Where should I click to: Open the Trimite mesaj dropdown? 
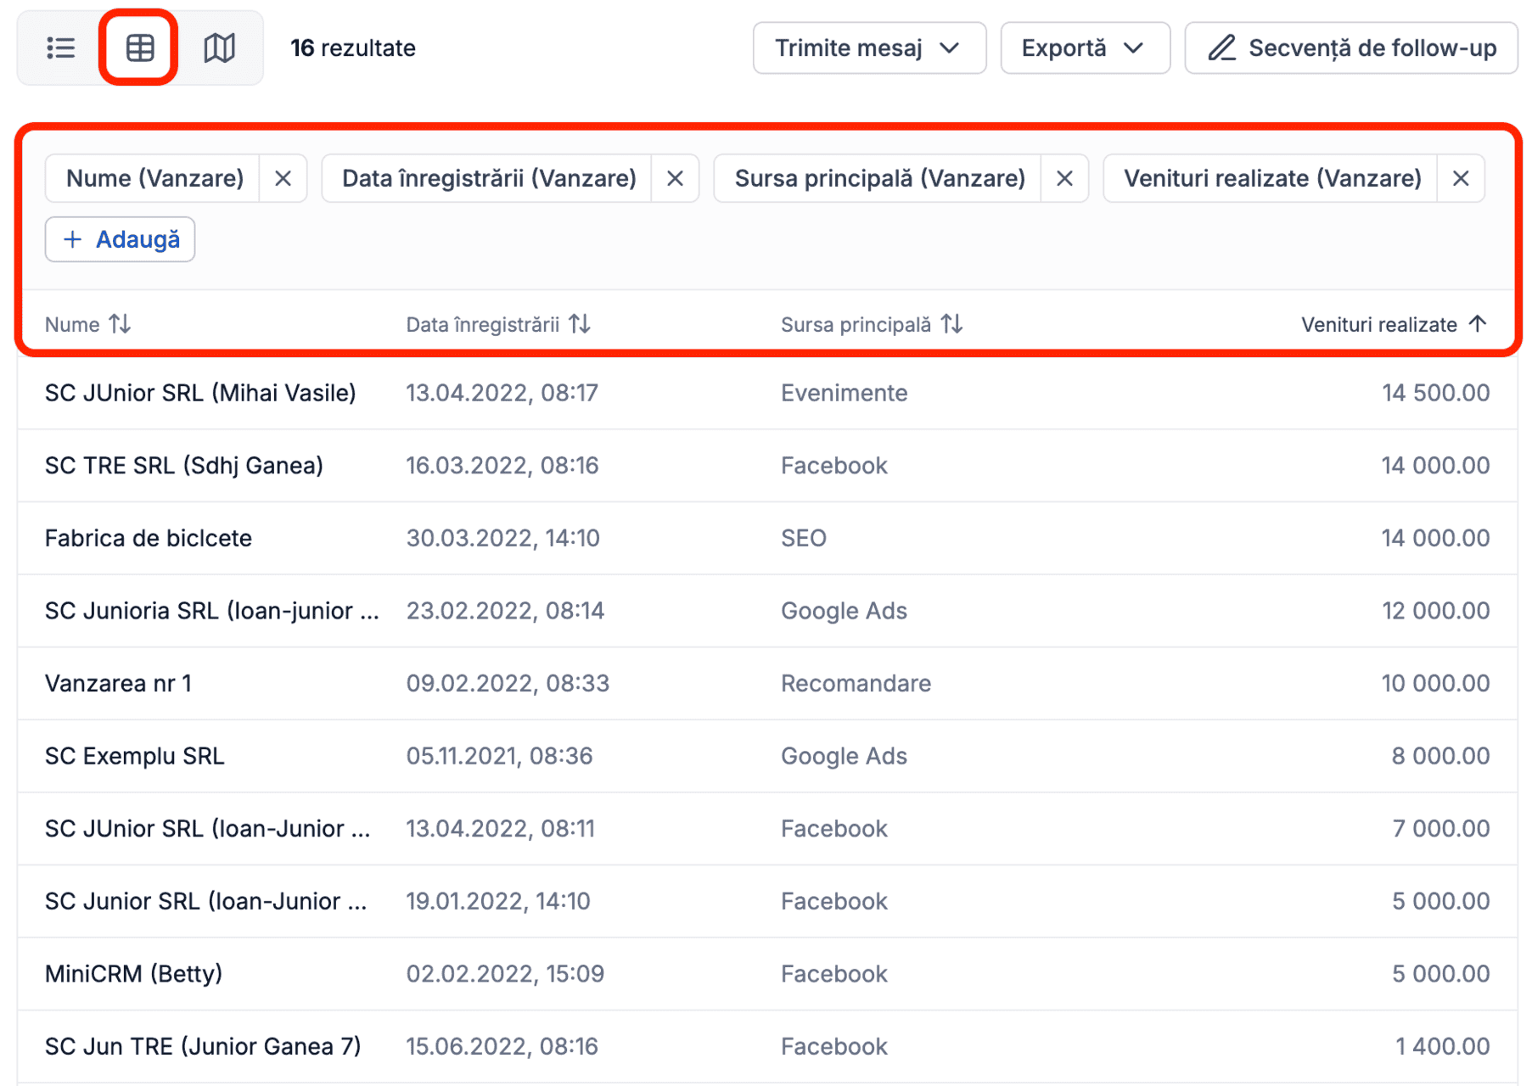pos(869,48)
